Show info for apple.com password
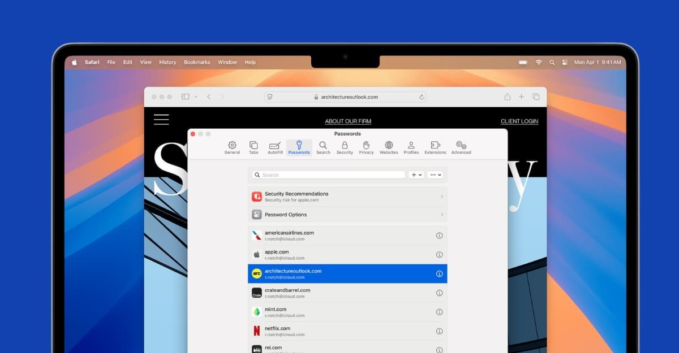Screen dimensions: 679x353 point(439,255)
